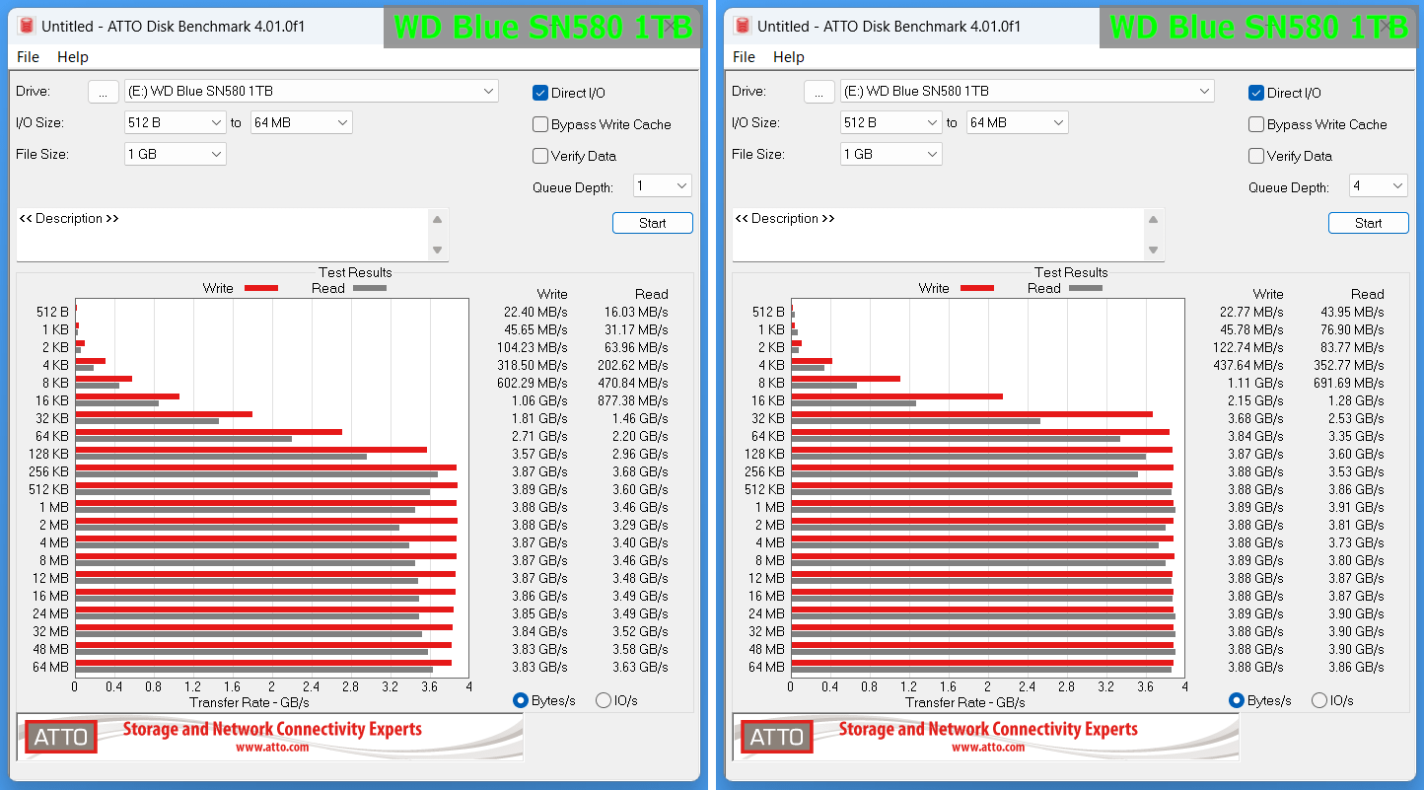Image resolution: width=1424 pixels, height=790 pixels.
Task: Open File Size 1 GB dropdown, left window
Action: pos(176,154)
